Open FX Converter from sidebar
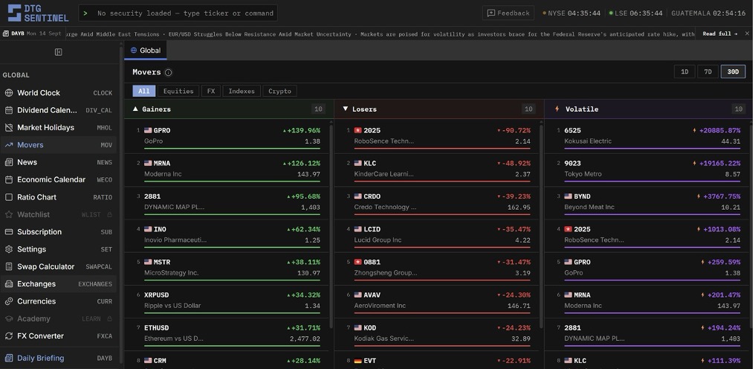The width and height of the screenshot is (755, 369). point(58,336)
